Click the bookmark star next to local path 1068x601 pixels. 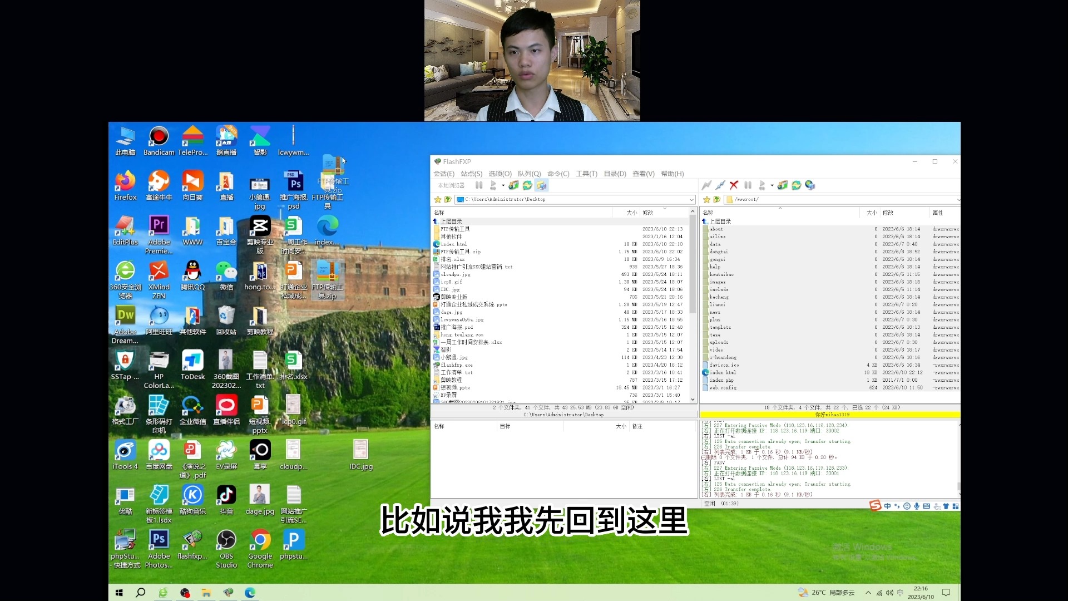[438, 199]
